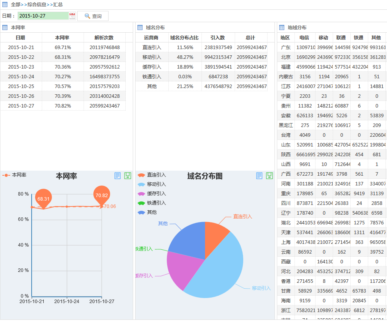The width and height of the screenshot is (387, 321).
Task: Toggle 其他 legend in pie chart
Action: pos(147,212)
